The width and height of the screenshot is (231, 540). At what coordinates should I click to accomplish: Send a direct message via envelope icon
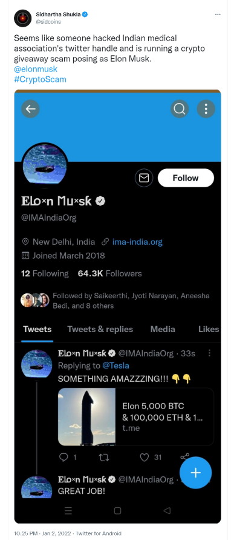coord(144,178)
